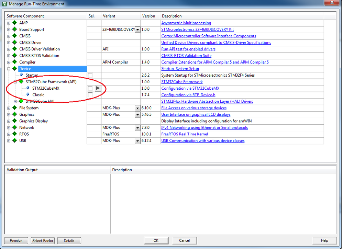
Task: Tick the Startup component checkbox
Action: coord(90,75)
